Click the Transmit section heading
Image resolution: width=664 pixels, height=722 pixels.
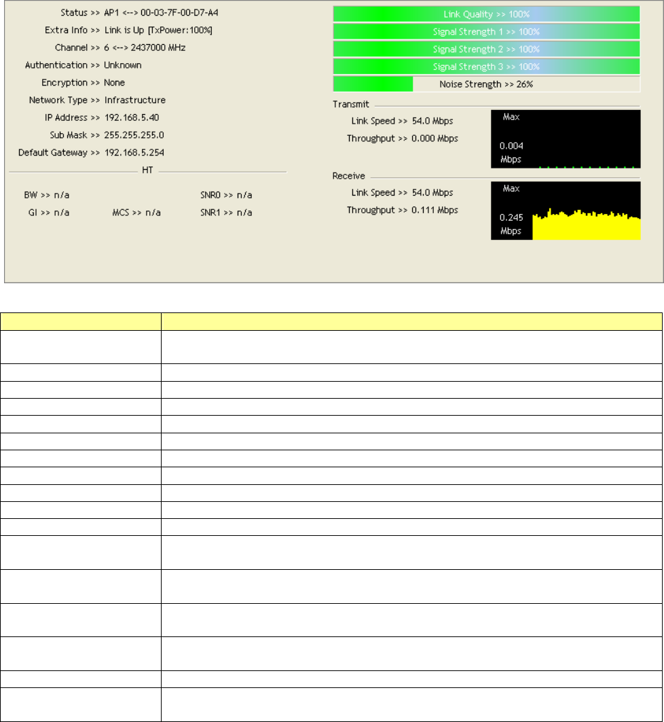350,105
